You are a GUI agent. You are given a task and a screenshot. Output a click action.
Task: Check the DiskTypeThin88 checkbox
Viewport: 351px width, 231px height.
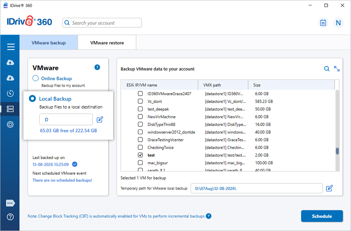[140, 124]
